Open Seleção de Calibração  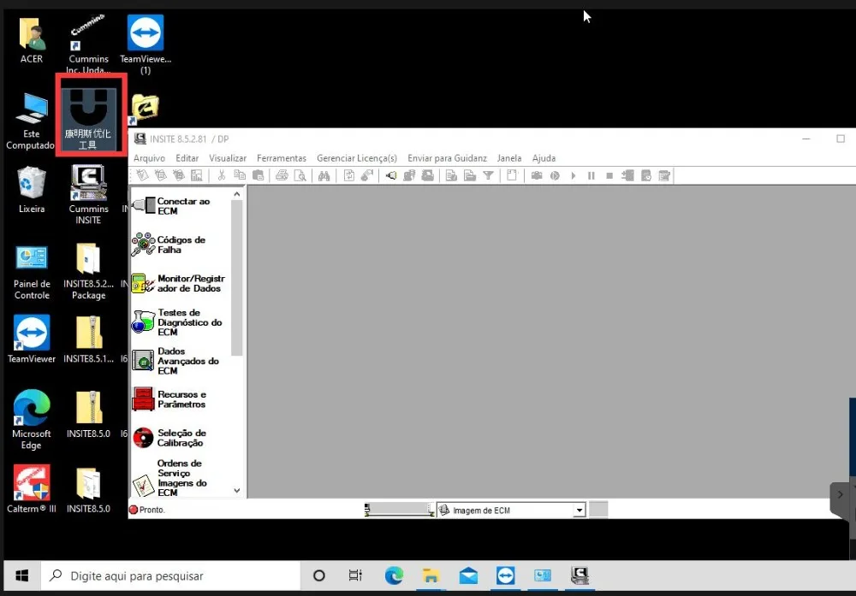click(x=169, y=437)
